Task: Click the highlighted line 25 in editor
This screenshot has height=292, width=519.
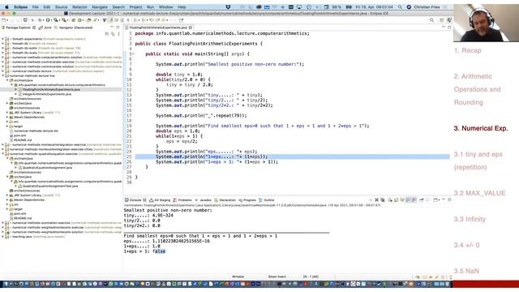Action: point(292,157)
